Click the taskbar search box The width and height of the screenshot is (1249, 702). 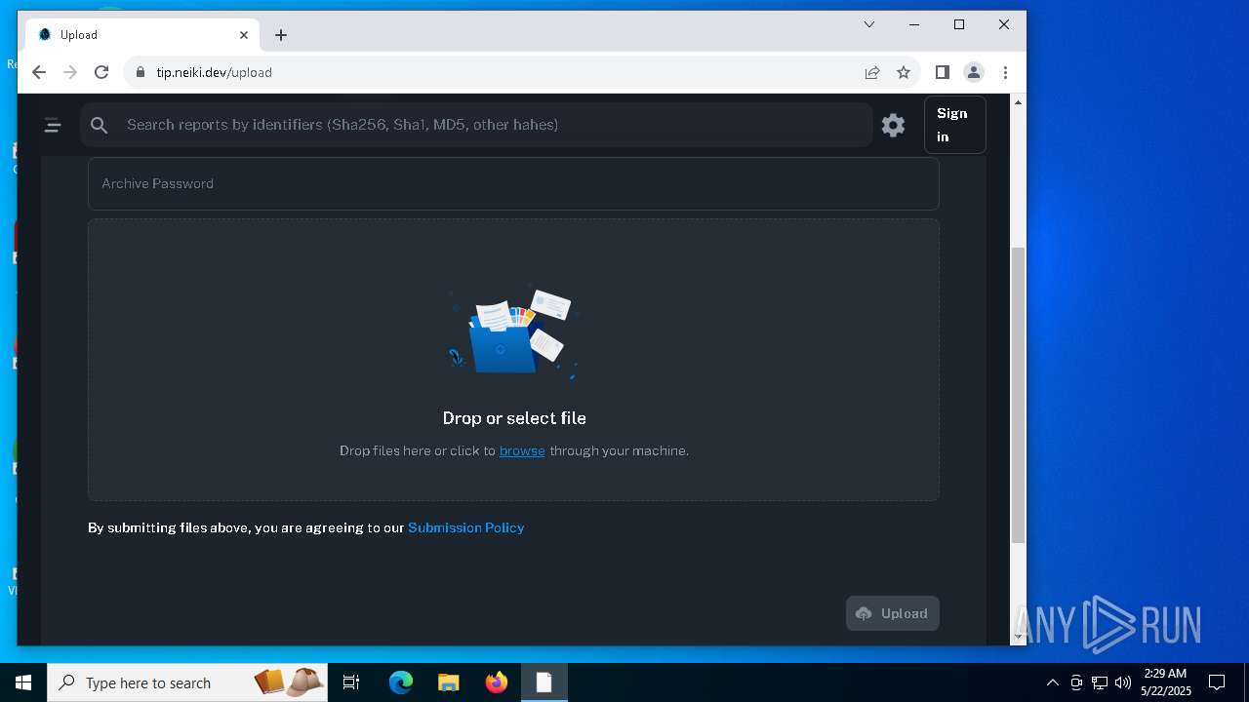(187, 682)
